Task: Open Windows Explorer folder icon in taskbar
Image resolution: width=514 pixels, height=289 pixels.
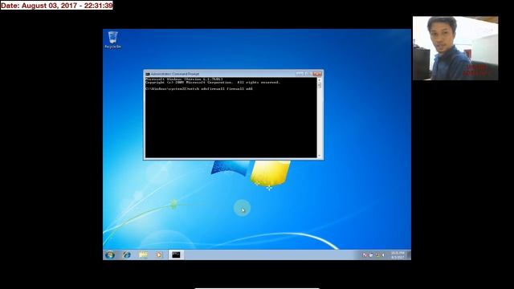Action: (143, 254)
